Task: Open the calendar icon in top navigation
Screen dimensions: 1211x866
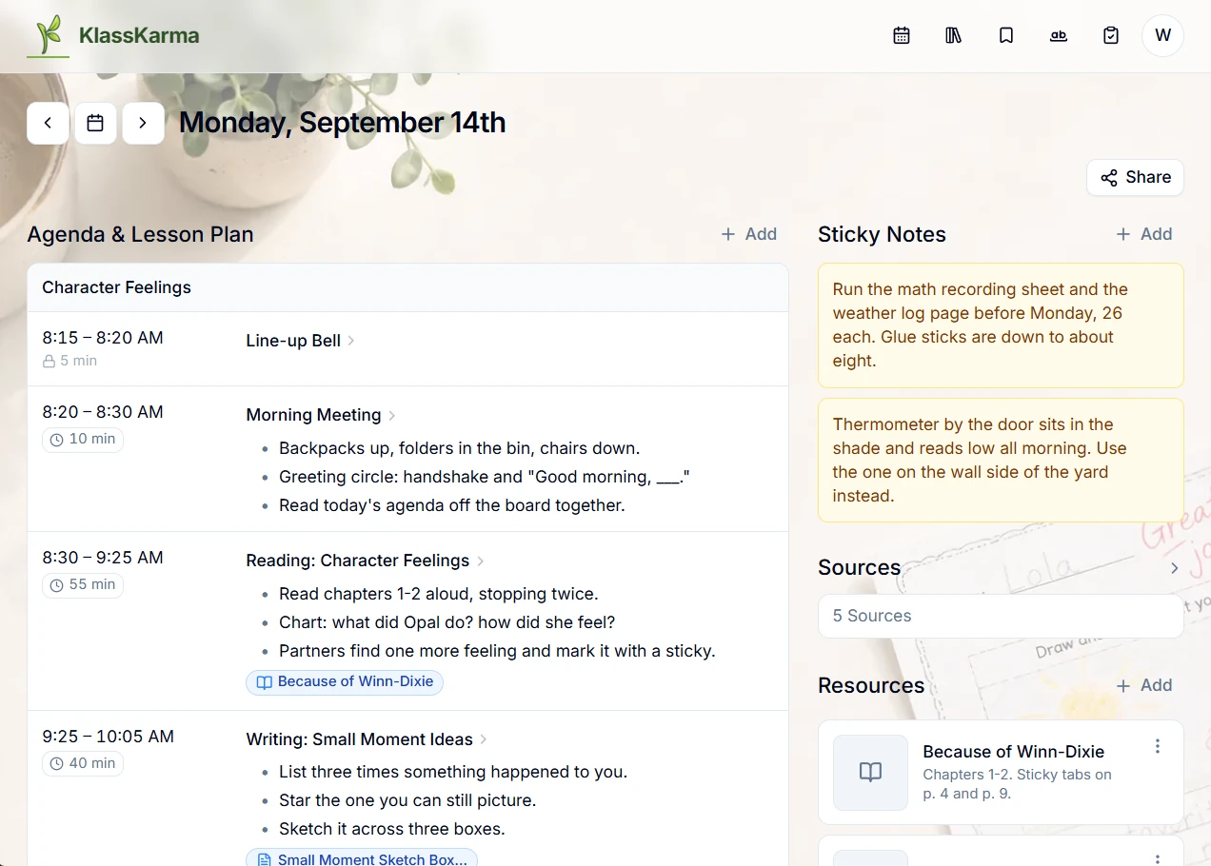Action: pyautogui.click(x=902, y=35)
